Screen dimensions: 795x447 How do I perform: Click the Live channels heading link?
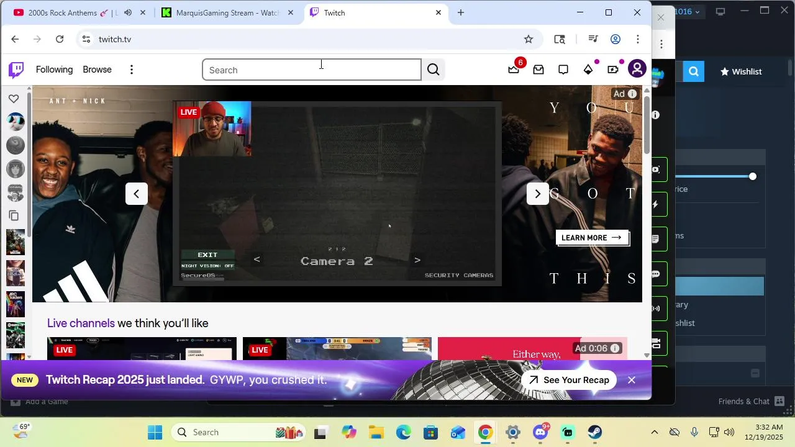pos(81,323)
